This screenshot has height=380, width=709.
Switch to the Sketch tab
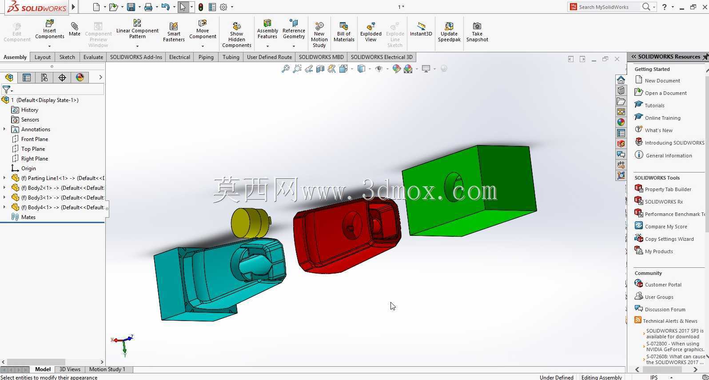tap(67, 57)
